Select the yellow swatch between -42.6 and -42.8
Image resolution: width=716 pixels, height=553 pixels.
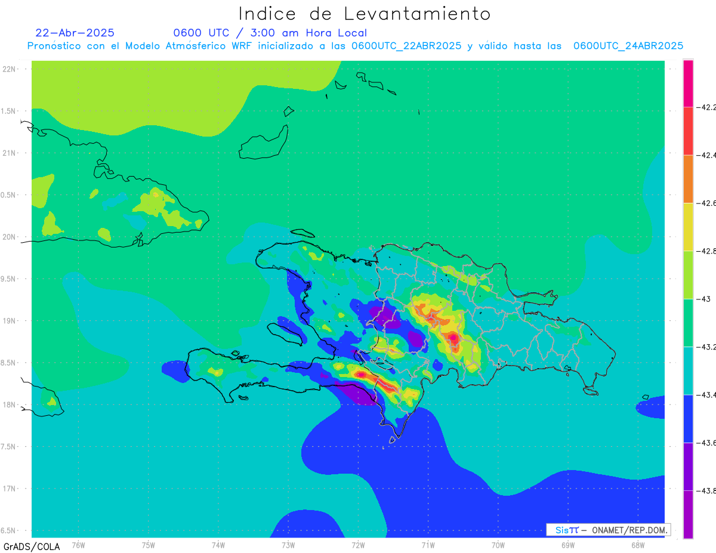point(688,227)
